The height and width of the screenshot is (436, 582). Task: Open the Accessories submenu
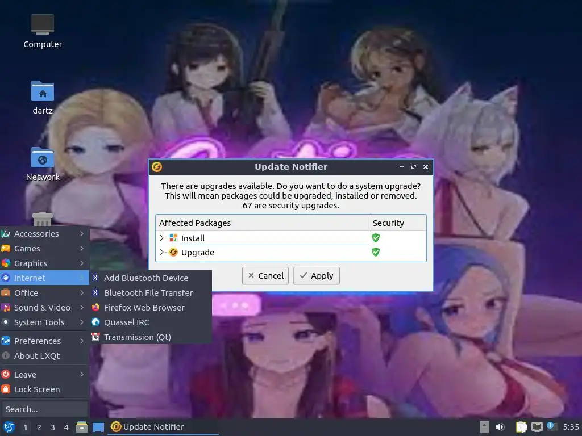(x=44, y=234)
